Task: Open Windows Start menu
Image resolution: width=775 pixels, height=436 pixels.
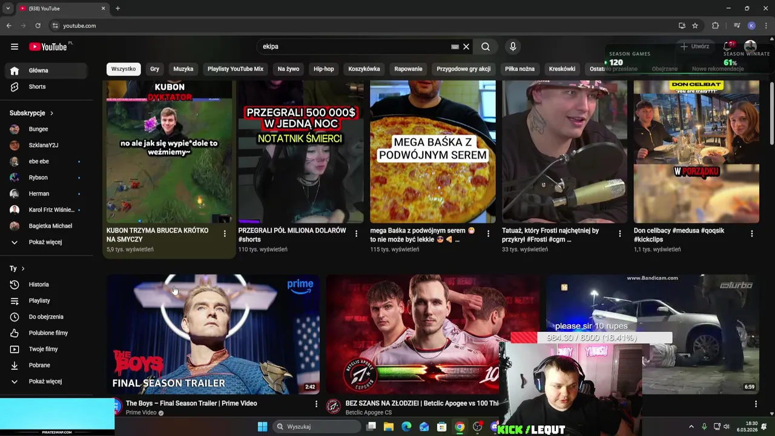Action: pyautogui.click(x=262, y=427)
